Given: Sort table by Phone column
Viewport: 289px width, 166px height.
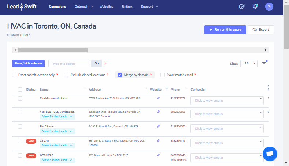Looking at the screenshot, I should 186,88.
